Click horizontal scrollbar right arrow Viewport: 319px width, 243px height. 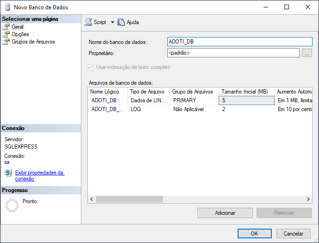click(x=309, y=199)
